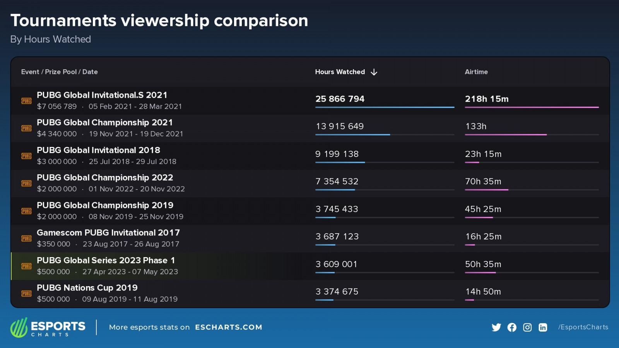Click the Instagram icon in the footer
The width and height of the screenshot is (619, 348).
[527, 328]
